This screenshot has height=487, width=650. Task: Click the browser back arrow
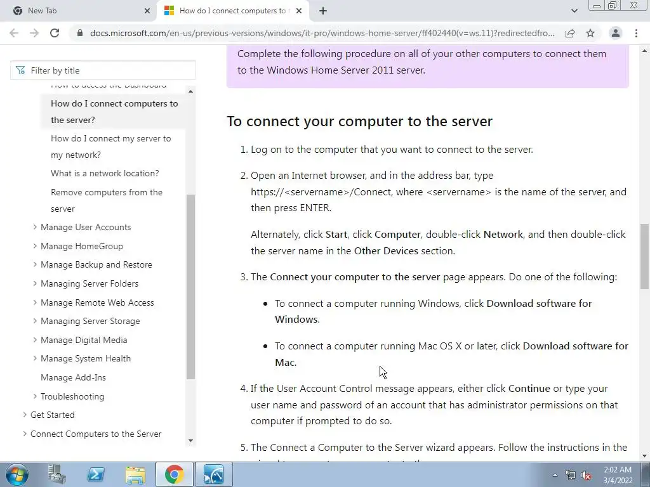(14, 33)
